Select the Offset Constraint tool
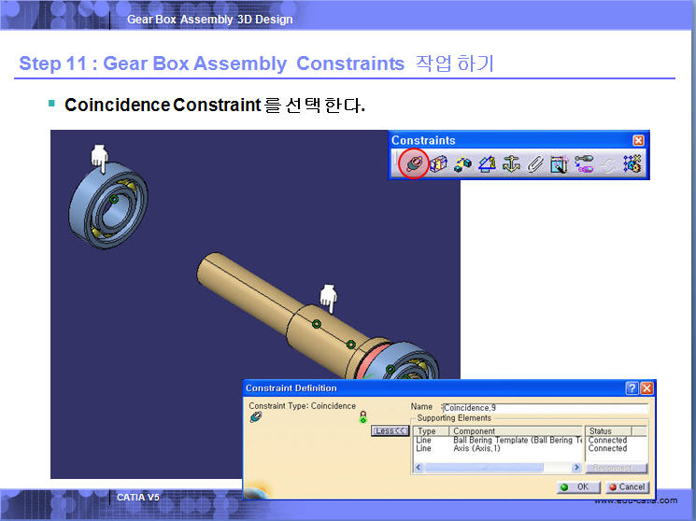696x521 pixels. 462,164
